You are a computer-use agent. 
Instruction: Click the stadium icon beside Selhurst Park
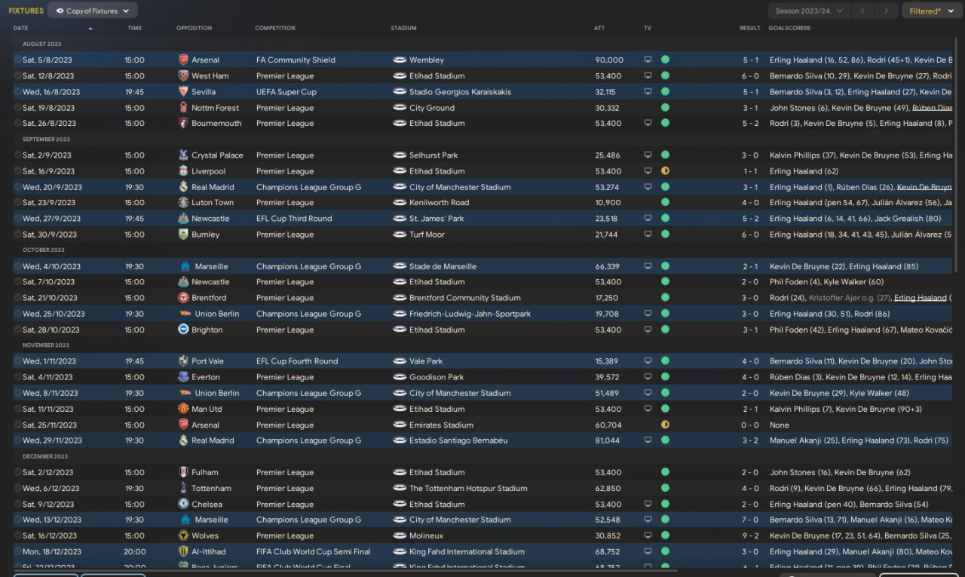(x=400, y=155)
